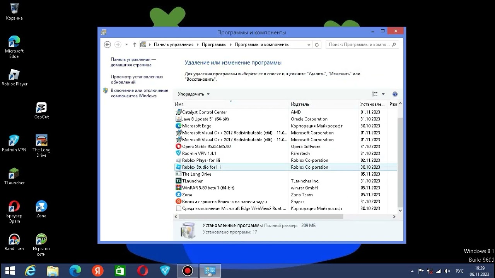Click the up one level arrow
This screenshot has height=278, width=495.
135,44
